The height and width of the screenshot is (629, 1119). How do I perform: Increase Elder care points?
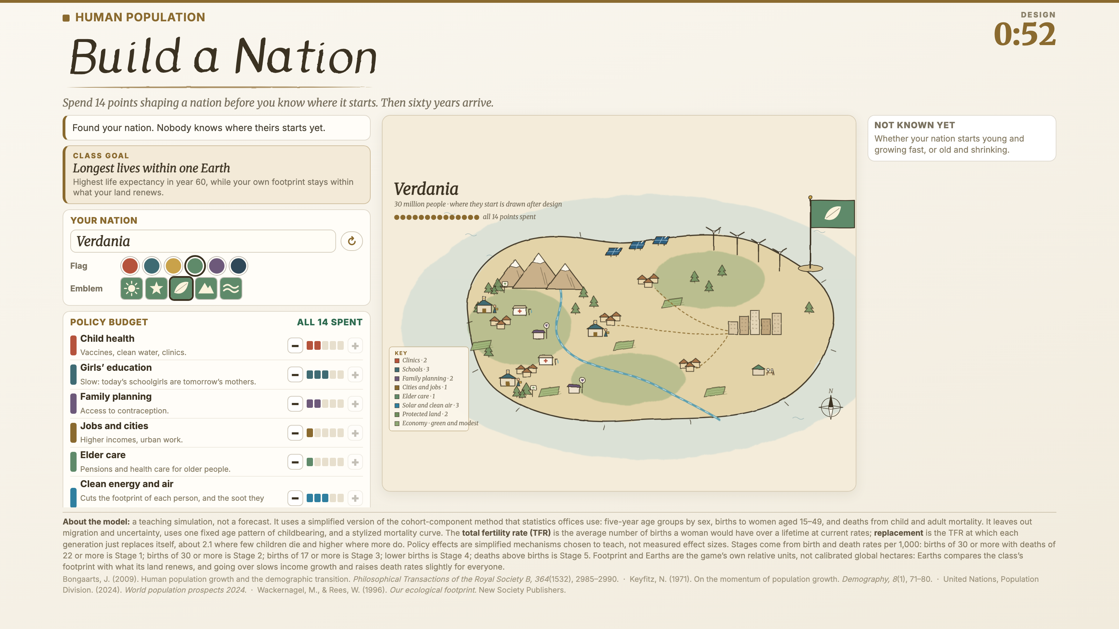coord(355,462)
